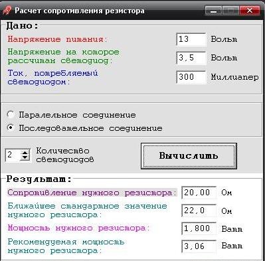Screen dimensions: 265x261
Task: Click recommended power result field 3,06
Action: (x=199, y=246)
